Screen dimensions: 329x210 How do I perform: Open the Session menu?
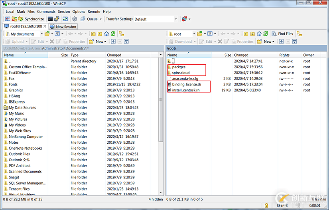point(64,12)
